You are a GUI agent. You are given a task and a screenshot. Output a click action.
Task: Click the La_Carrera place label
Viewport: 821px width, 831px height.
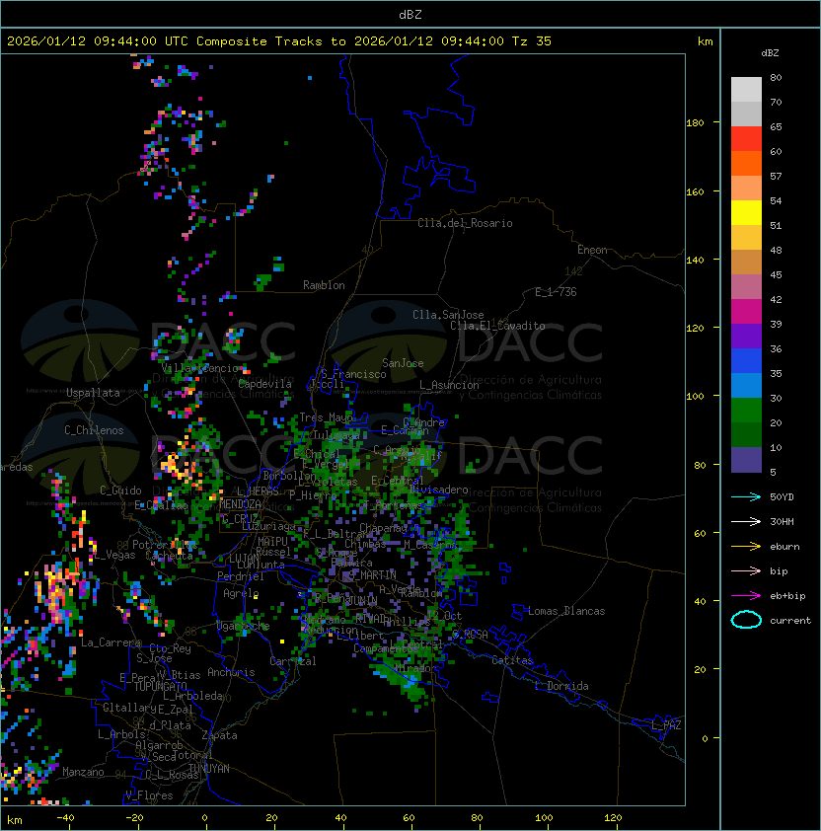tap(111, 642)
